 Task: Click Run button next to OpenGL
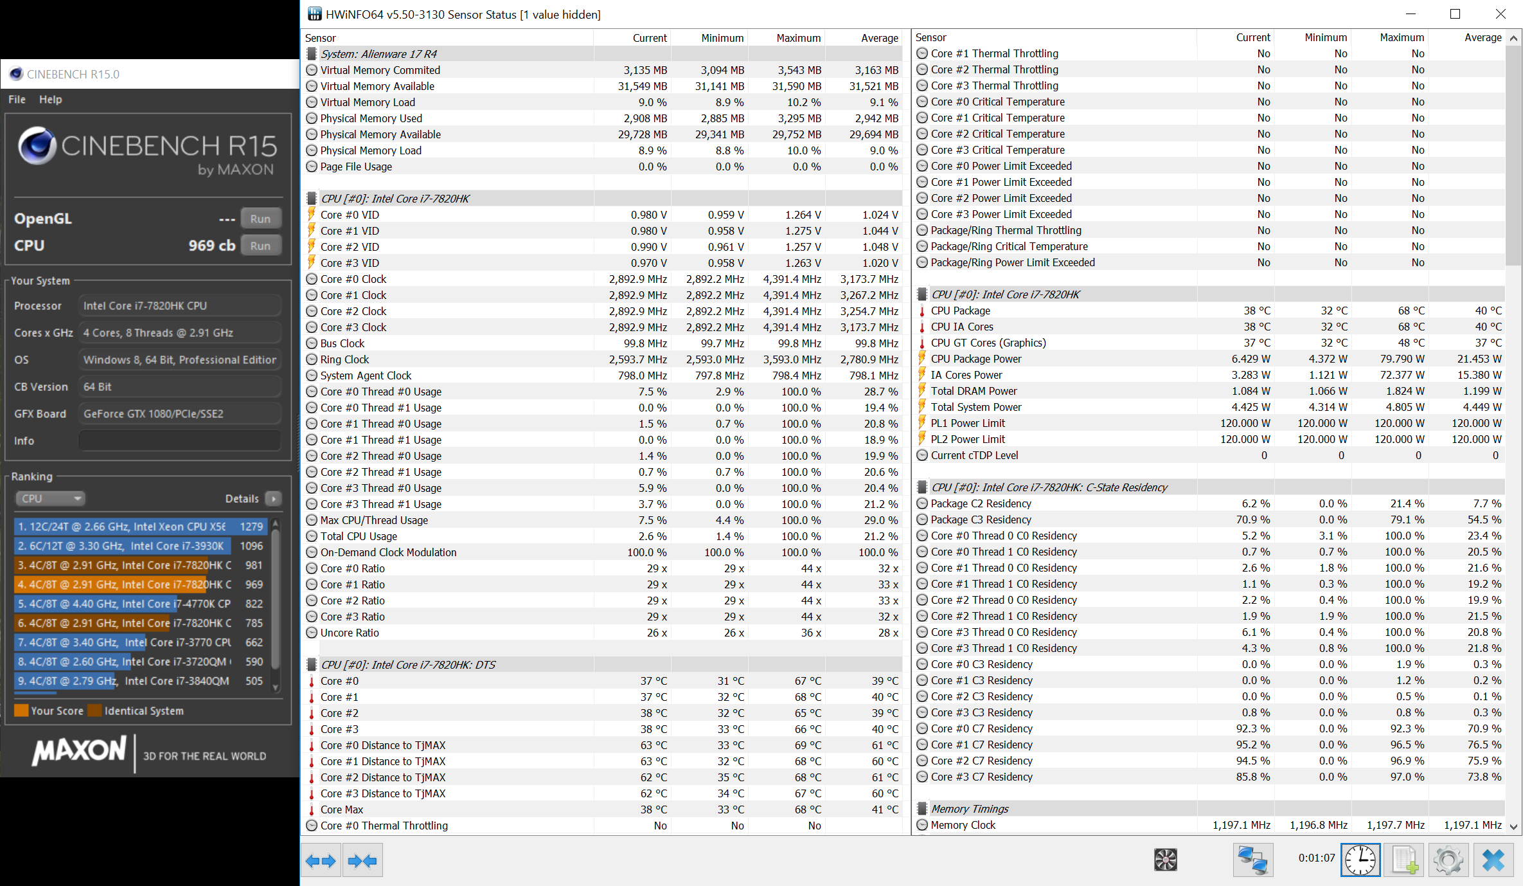click(260, 219)
